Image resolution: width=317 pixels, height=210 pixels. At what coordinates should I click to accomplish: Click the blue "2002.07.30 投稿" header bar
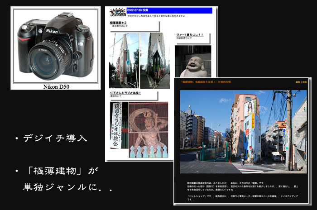tap(169, 10)
